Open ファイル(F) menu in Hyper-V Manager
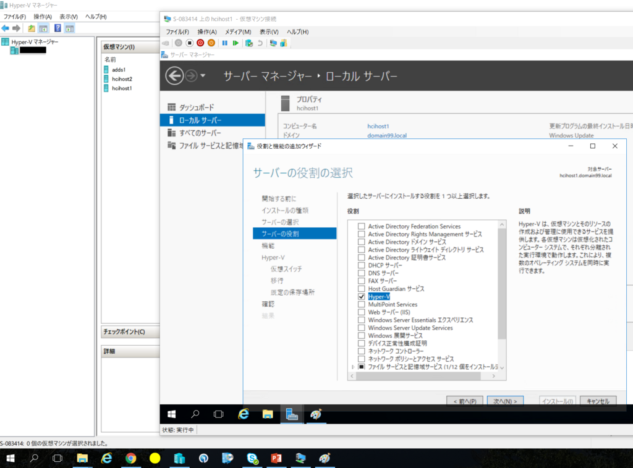633x468 pixels. [x=15, y=17]
